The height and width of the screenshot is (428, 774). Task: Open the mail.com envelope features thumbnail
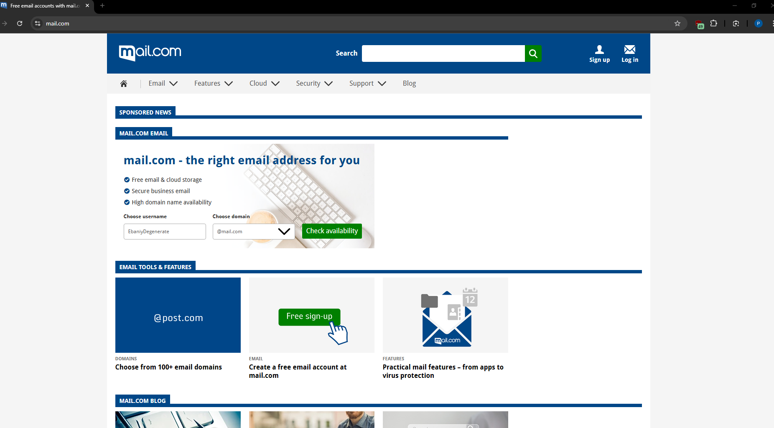[446, 315]
